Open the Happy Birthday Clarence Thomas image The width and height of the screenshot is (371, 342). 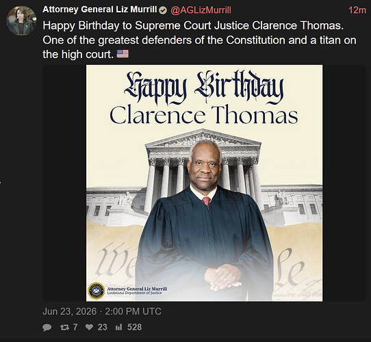(x=204, y=183)
